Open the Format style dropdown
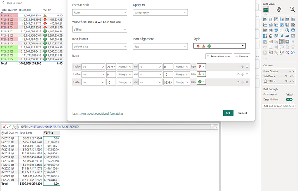 [100, 13]
